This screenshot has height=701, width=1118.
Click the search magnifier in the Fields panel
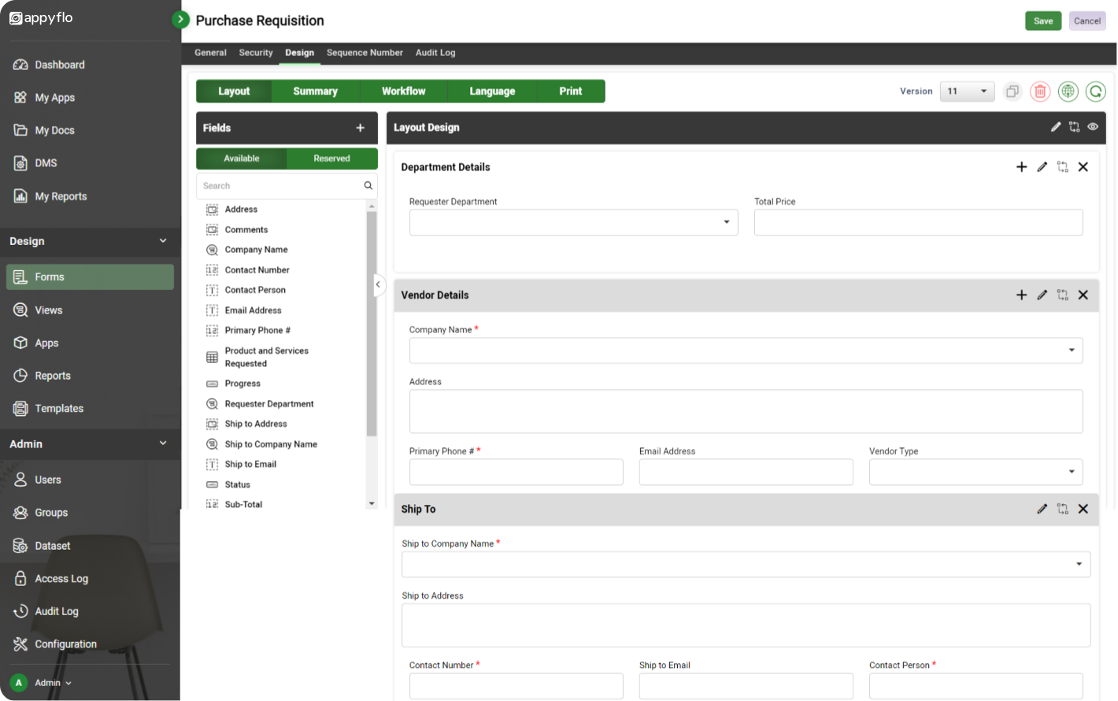(368, 185)
